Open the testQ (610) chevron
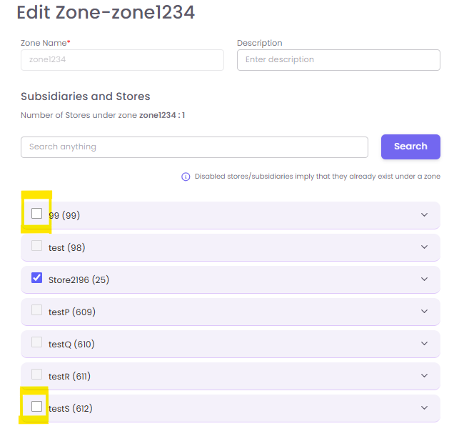This screenshot has height=426, width=454. point(425,344)
